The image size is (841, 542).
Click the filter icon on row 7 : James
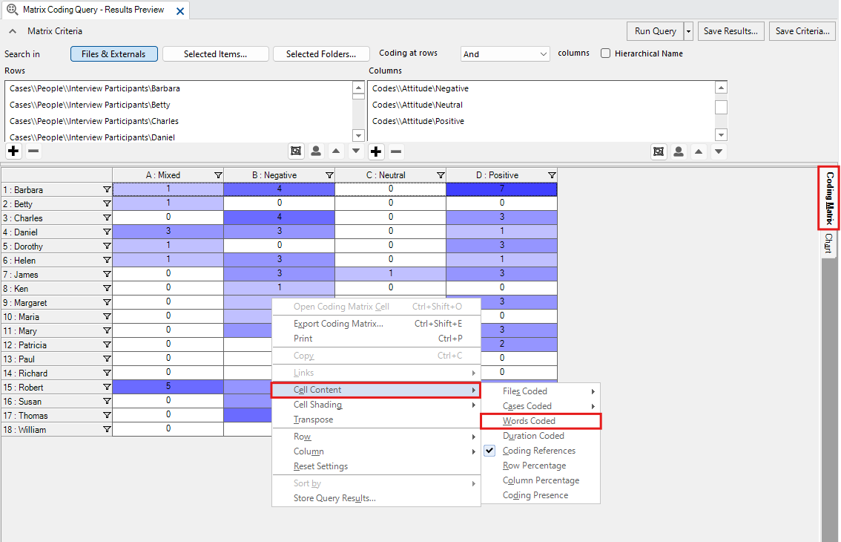click(x=107, y=275)
